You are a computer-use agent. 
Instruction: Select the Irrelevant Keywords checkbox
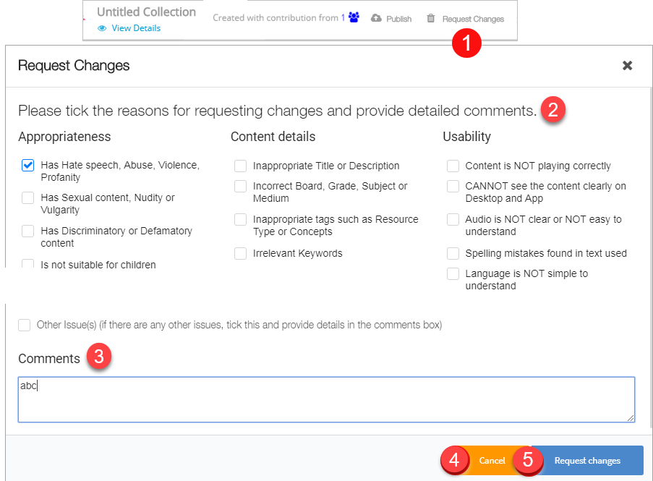click(x=240, y=254)
